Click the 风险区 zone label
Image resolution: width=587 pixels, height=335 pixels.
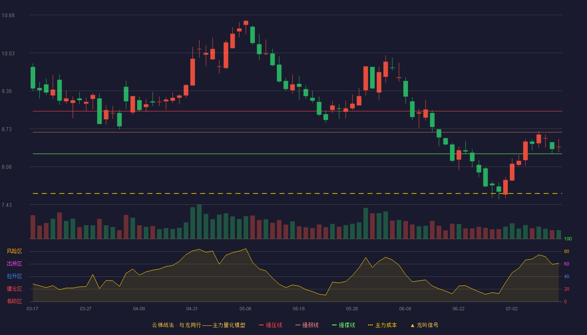click(x=14, y=251)
